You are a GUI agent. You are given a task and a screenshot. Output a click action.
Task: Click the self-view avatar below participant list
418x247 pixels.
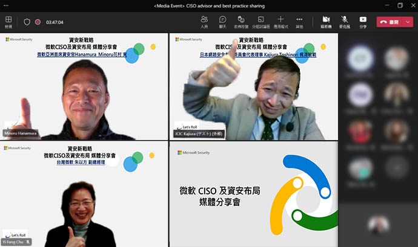click(x=378, y=225)
